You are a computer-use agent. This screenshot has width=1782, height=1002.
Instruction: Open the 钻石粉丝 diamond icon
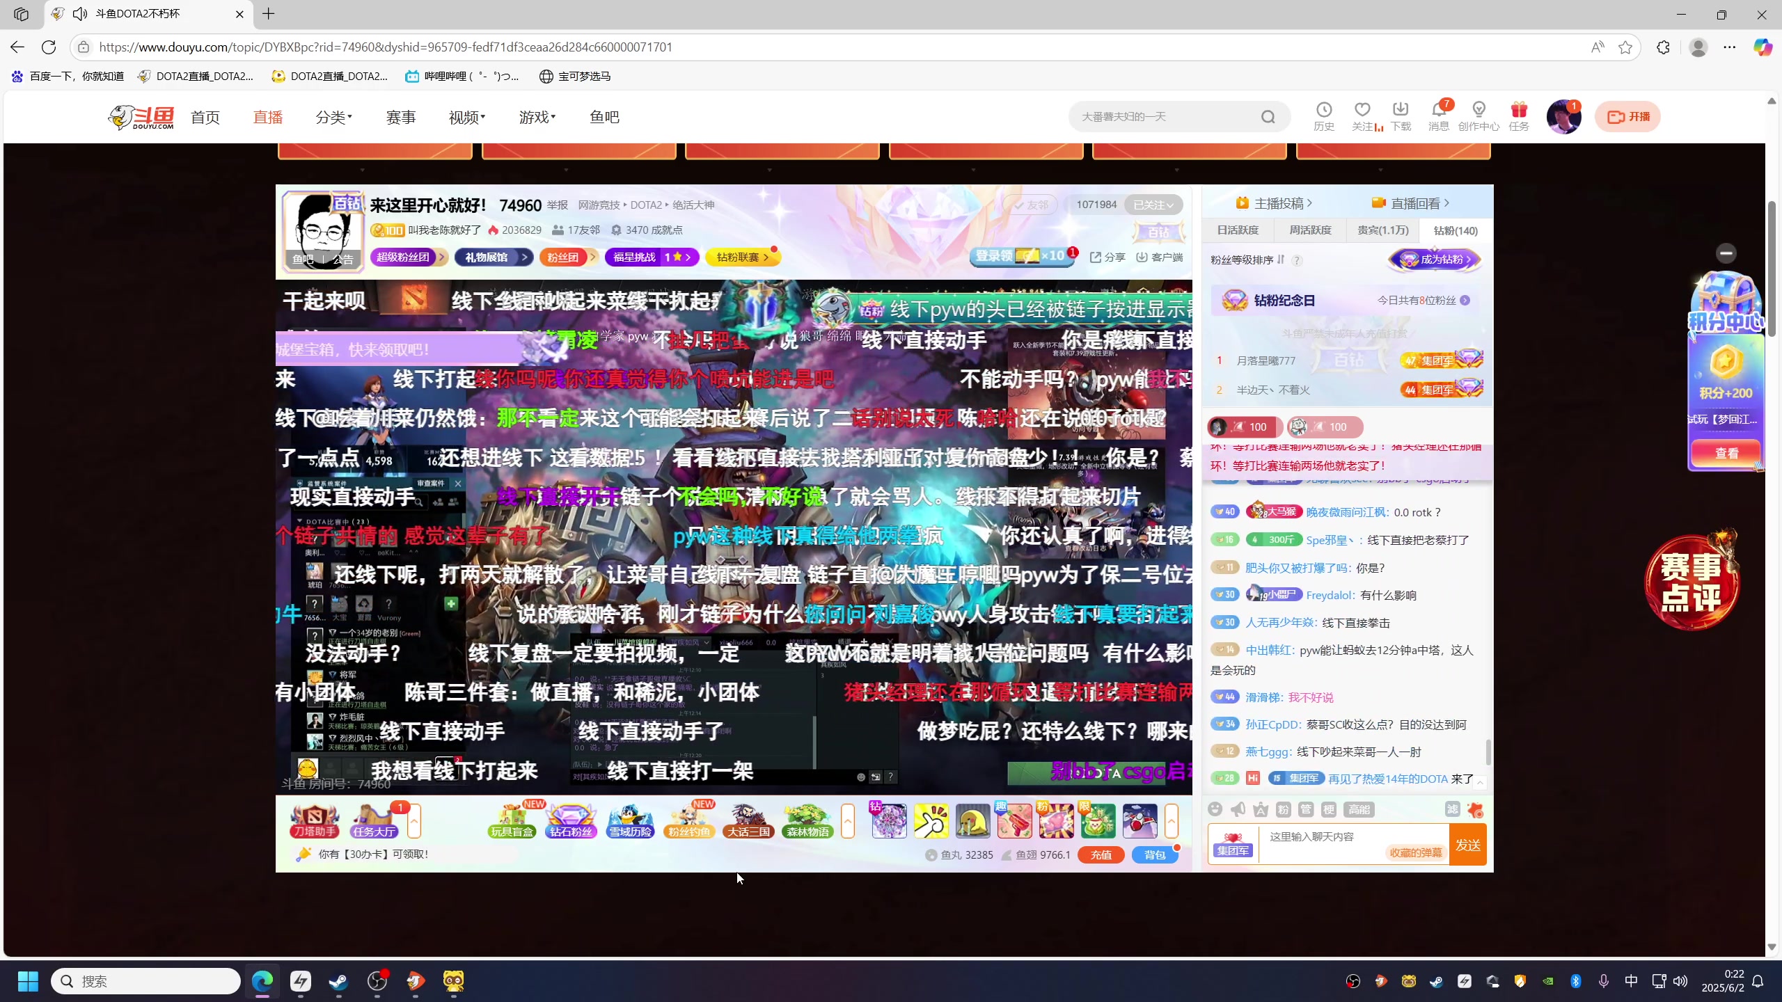(x=571, y=821)
